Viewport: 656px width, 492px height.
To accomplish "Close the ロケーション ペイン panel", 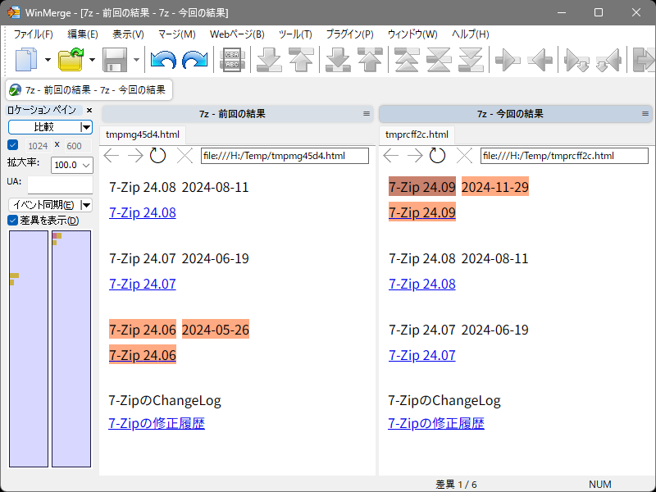I will (x=89, y=111).
